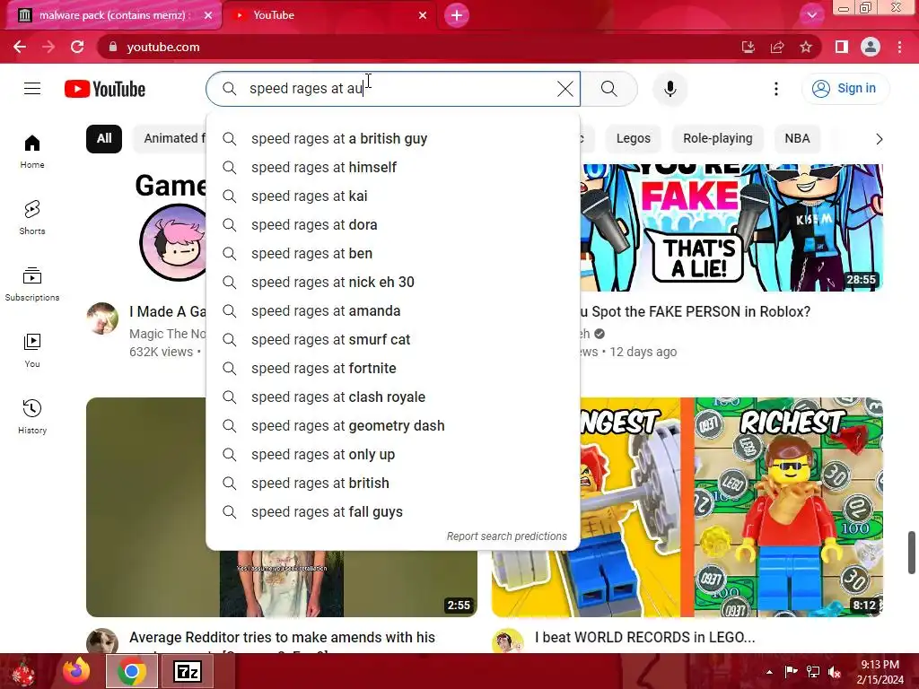Open Subscriptions from sidebar
The width and height of the screenshot is (919, 689).
tap(32, 284)
